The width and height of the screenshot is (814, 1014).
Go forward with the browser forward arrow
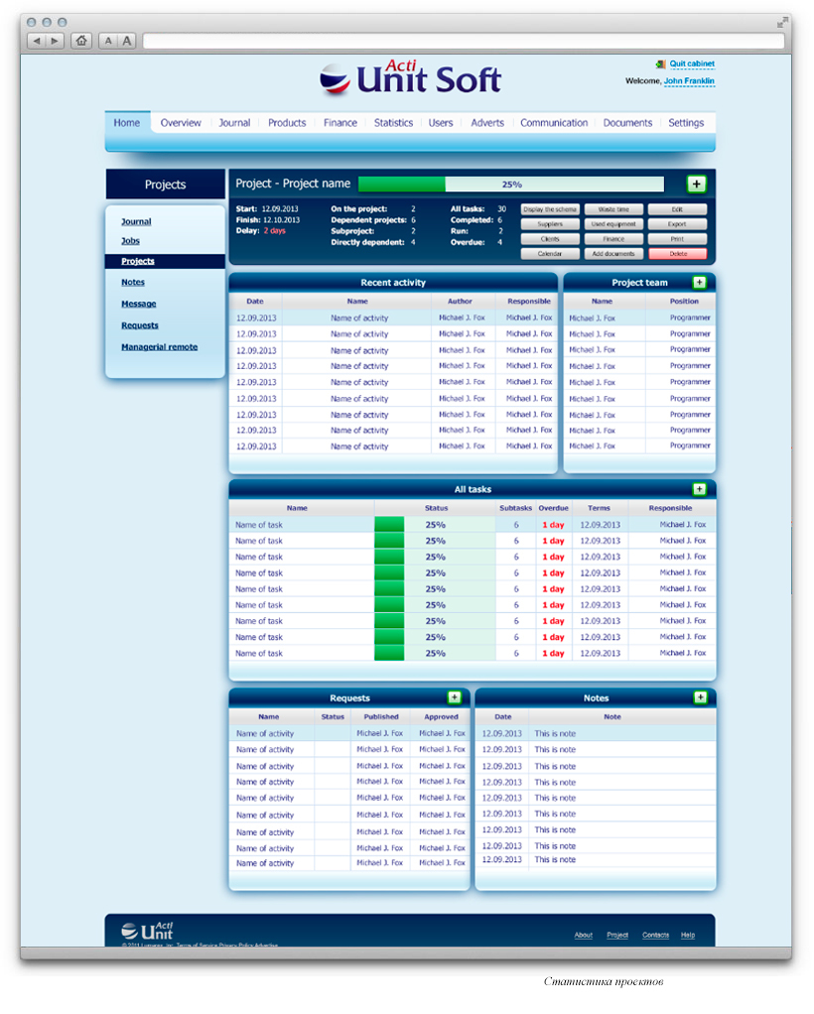coord(55,41)
